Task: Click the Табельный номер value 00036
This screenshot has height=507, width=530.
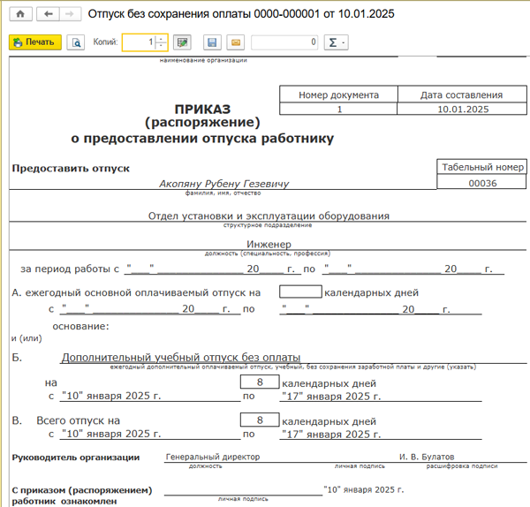Action: (x=481, y=183)
